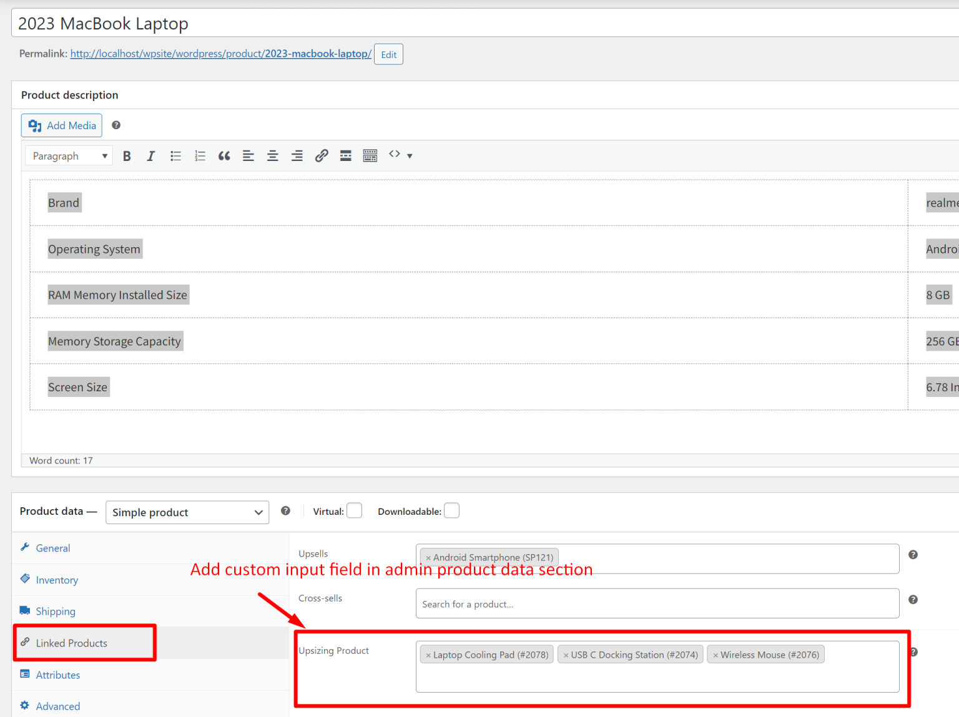Toggle bold formatting in the editor
Screen dimensions: 959x717
click(x=127, y=155)
